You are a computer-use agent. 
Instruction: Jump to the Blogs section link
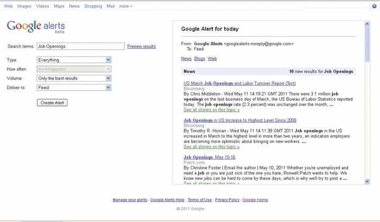tap(199, 59)
